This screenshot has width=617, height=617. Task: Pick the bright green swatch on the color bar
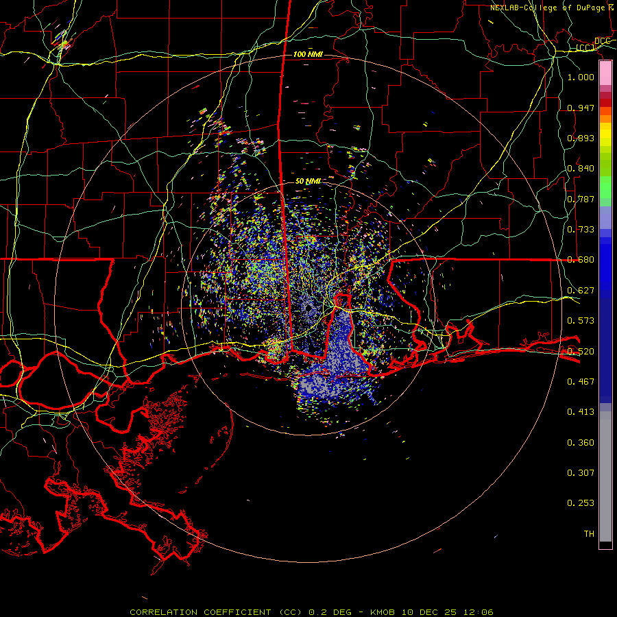coord(605,187)
